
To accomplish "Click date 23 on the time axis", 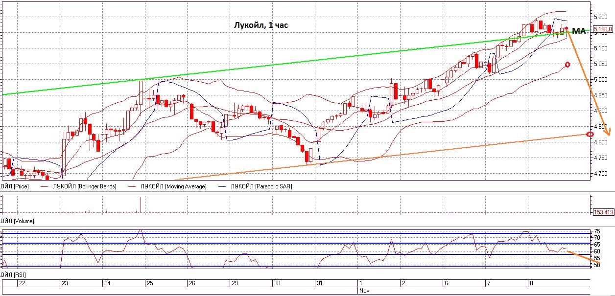I will pos(65,283).
